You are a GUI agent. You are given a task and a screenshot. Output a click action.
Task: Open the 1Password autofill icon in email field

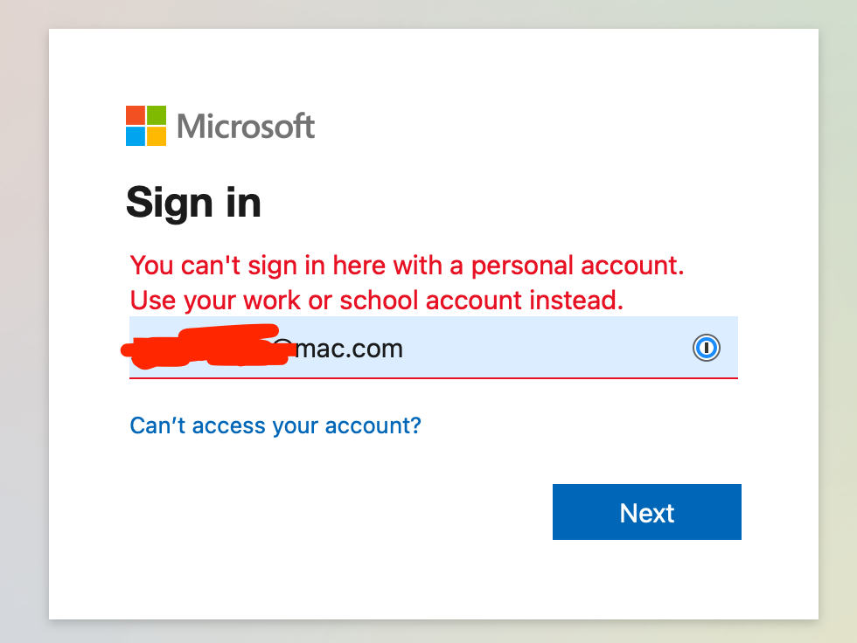707,348
